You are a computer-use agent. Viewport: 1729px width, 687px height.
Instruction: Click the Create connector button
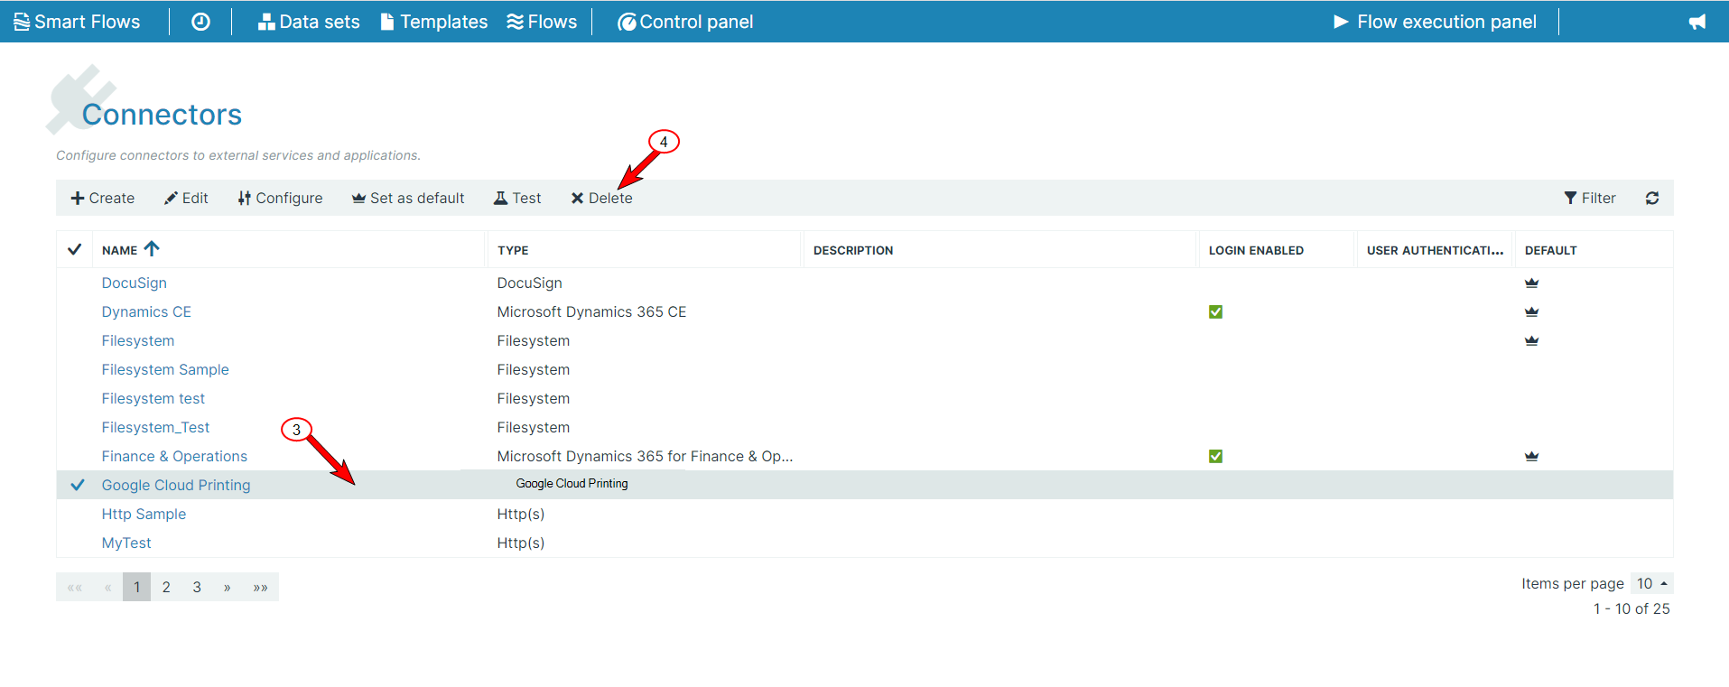point(103,198)
